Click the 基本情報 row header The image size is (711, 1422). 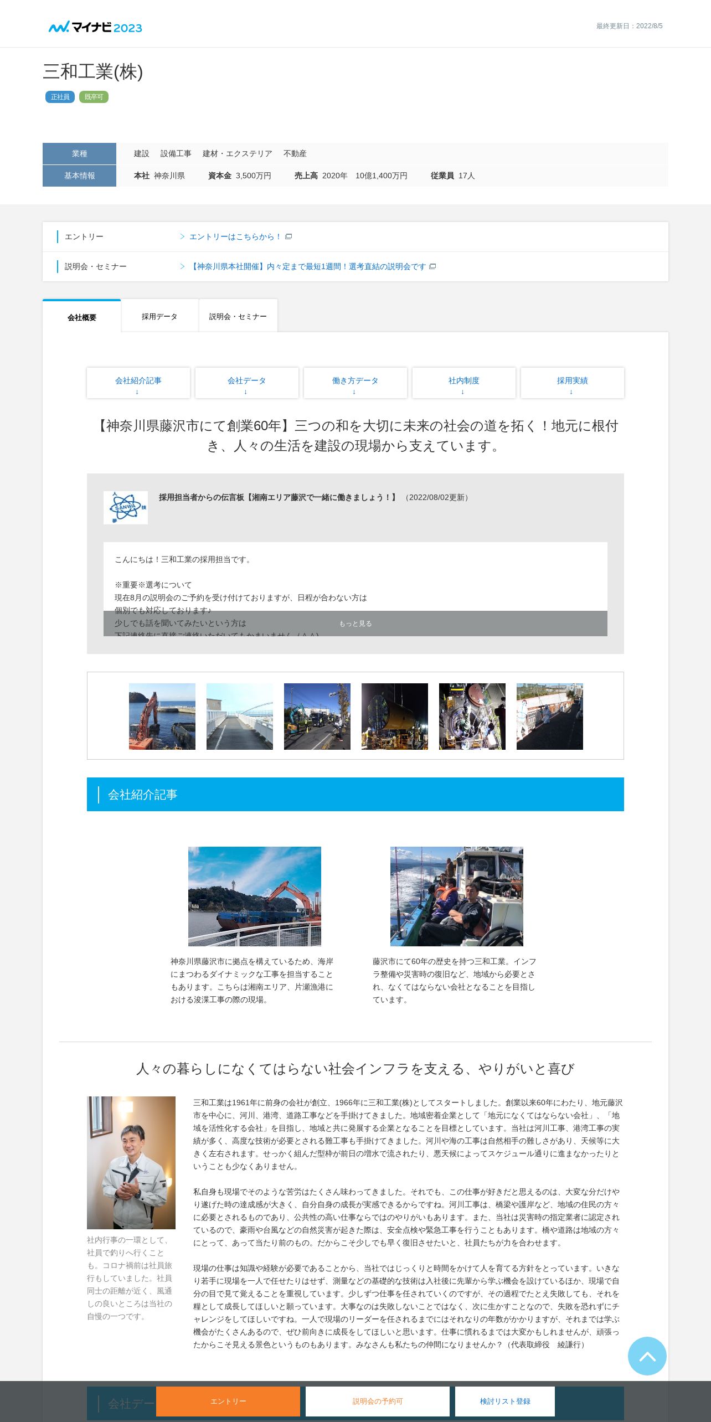point(79,176)
